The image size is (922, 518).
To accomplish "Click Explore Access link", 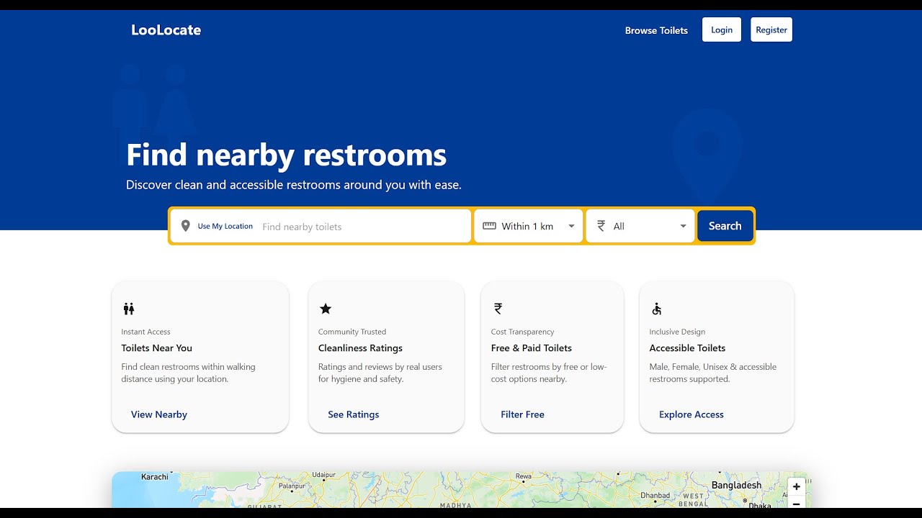I will click(691, 414).
